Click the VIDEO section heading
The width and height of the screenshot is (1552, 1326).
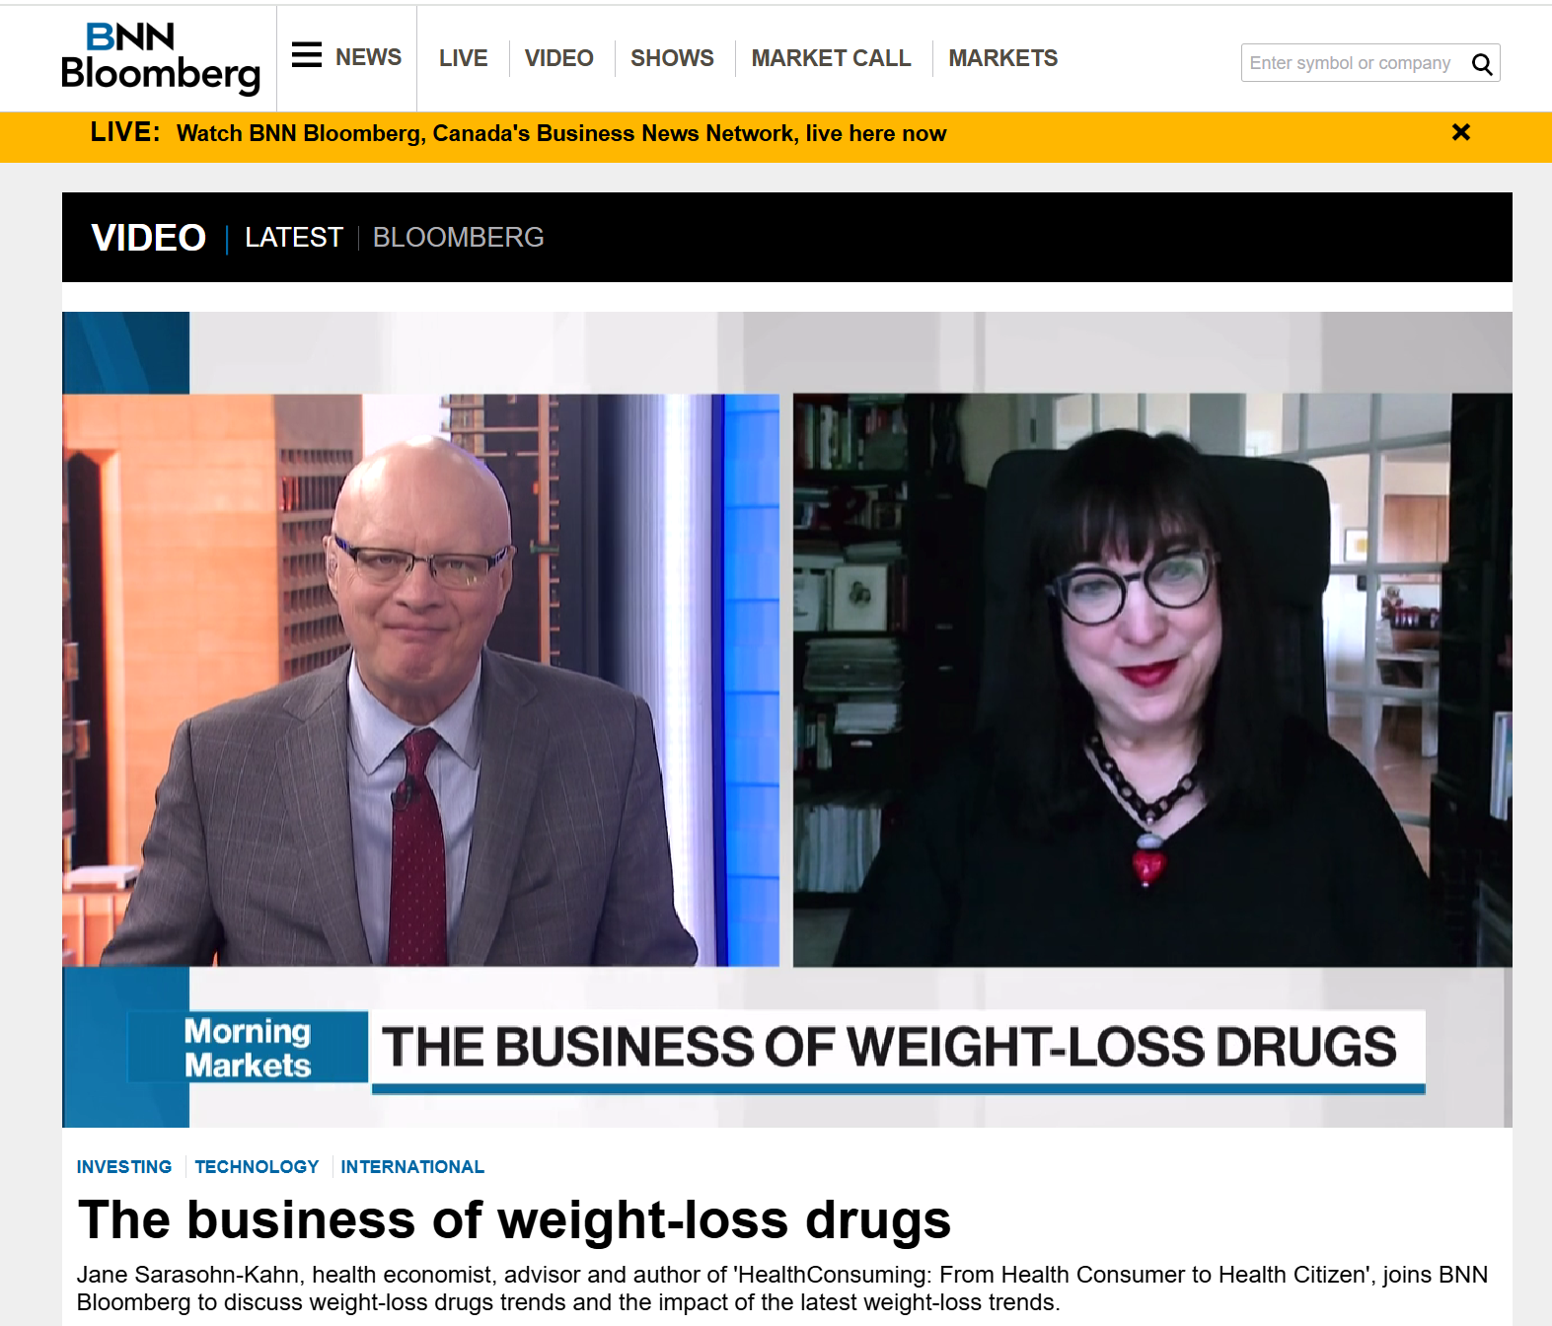(x=148, y=238)
